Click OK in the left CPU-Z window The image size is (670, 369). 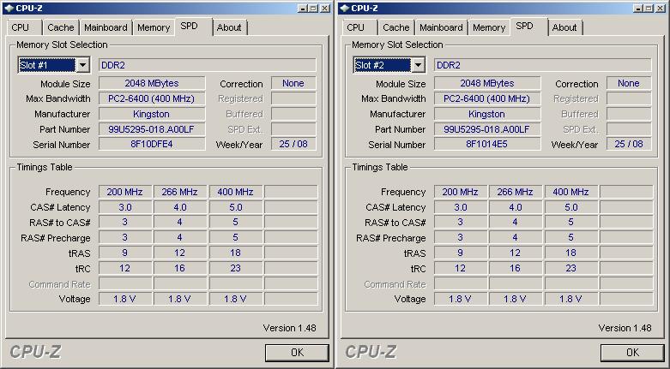point(297,353)
